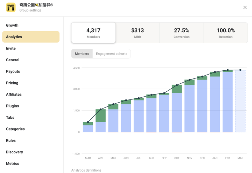Select the Members chart tab

[x=82, y=54]
